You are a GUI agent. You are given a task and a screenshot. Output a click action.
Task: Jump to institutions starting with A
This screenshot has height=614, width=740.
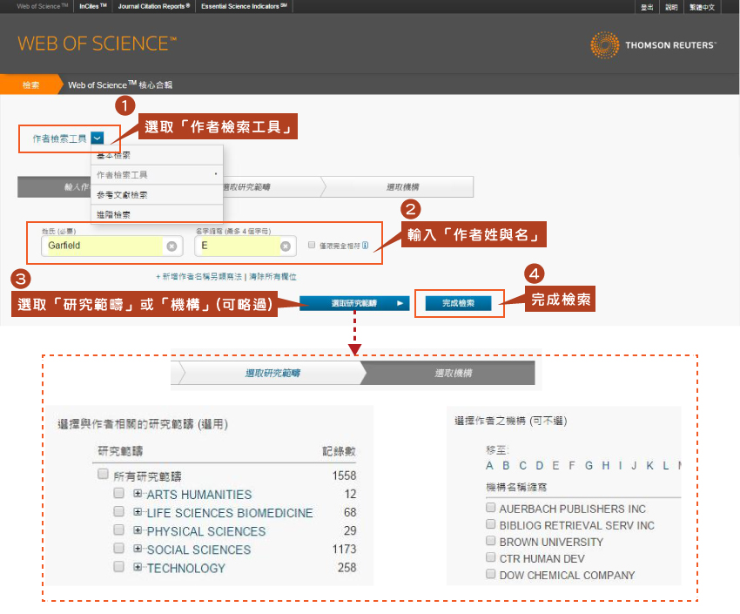(x=489, y=465)
